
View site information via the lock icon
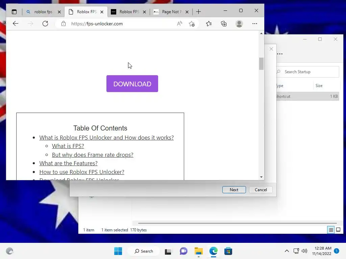(x=64, y=24)
